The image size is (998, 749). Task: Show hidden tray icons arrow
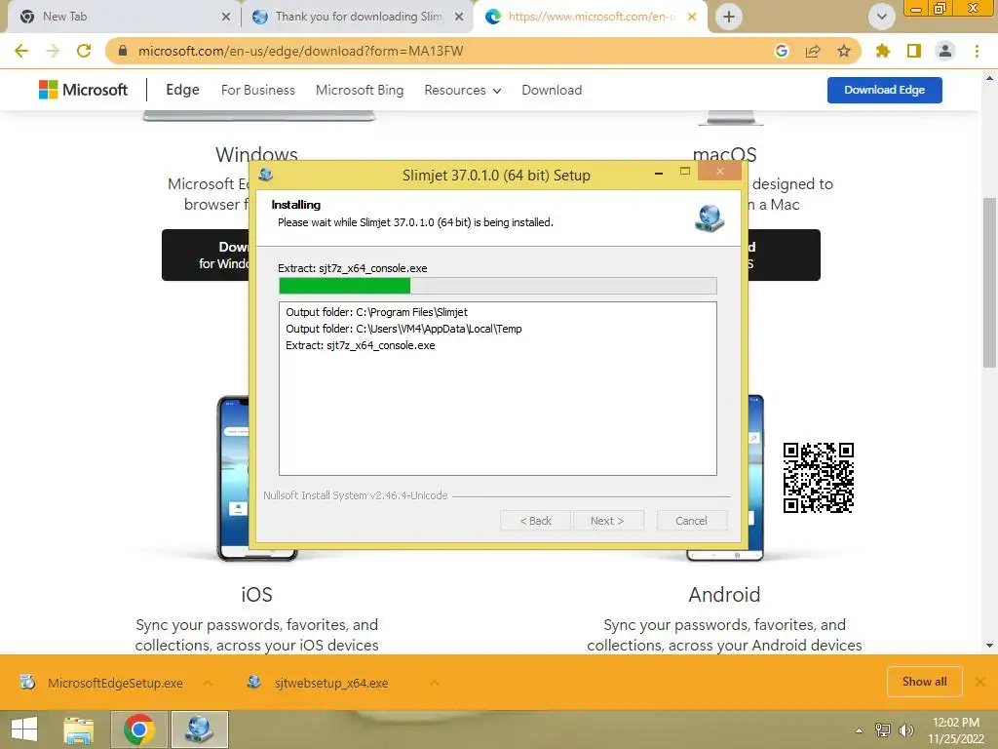(x=860, y=730)
